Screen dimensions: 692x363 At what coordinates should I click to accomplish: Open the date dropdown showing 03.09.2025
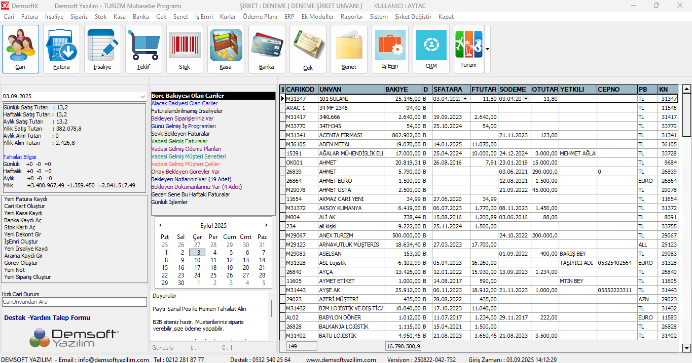tap(142, 96)
